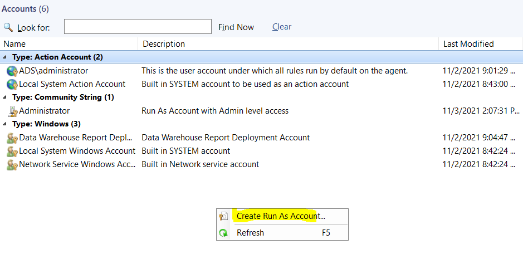Focus the Look for search field
This screenshot has width=523, height=254.
click(x=138, y=26)
